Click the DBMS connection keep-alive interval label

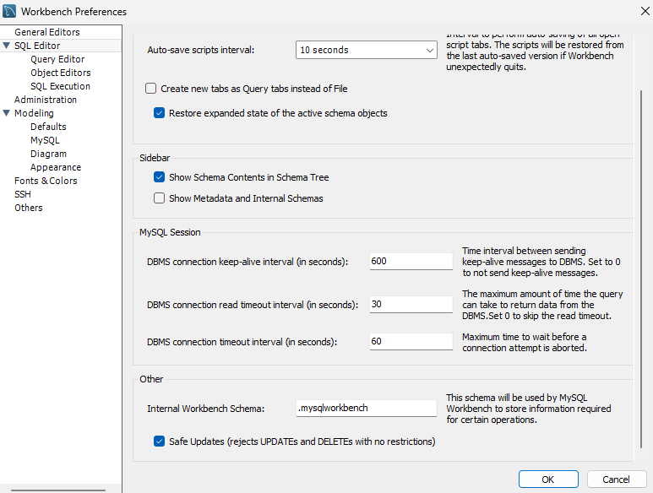[x=248, y=262]
